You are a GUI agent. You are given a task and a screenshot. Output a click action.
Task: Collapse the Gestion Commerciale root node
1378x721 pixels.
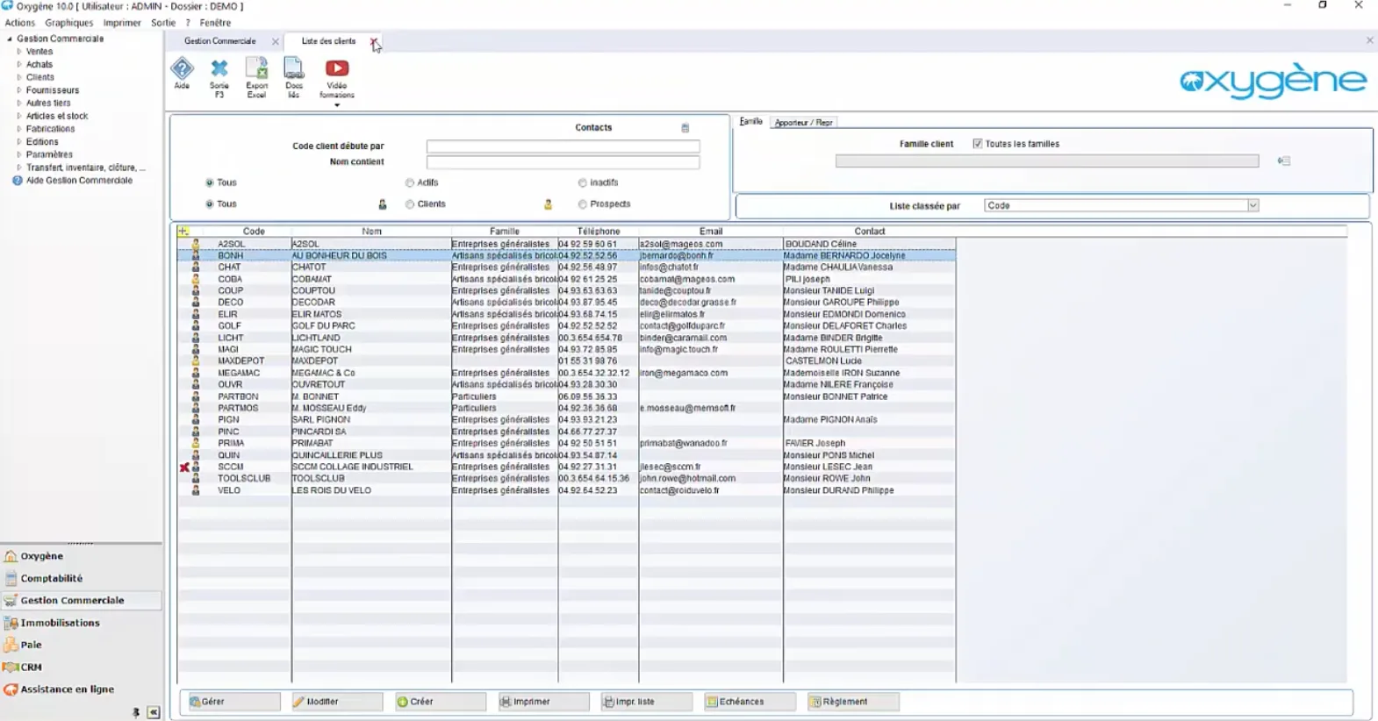[x=10, y=39]
